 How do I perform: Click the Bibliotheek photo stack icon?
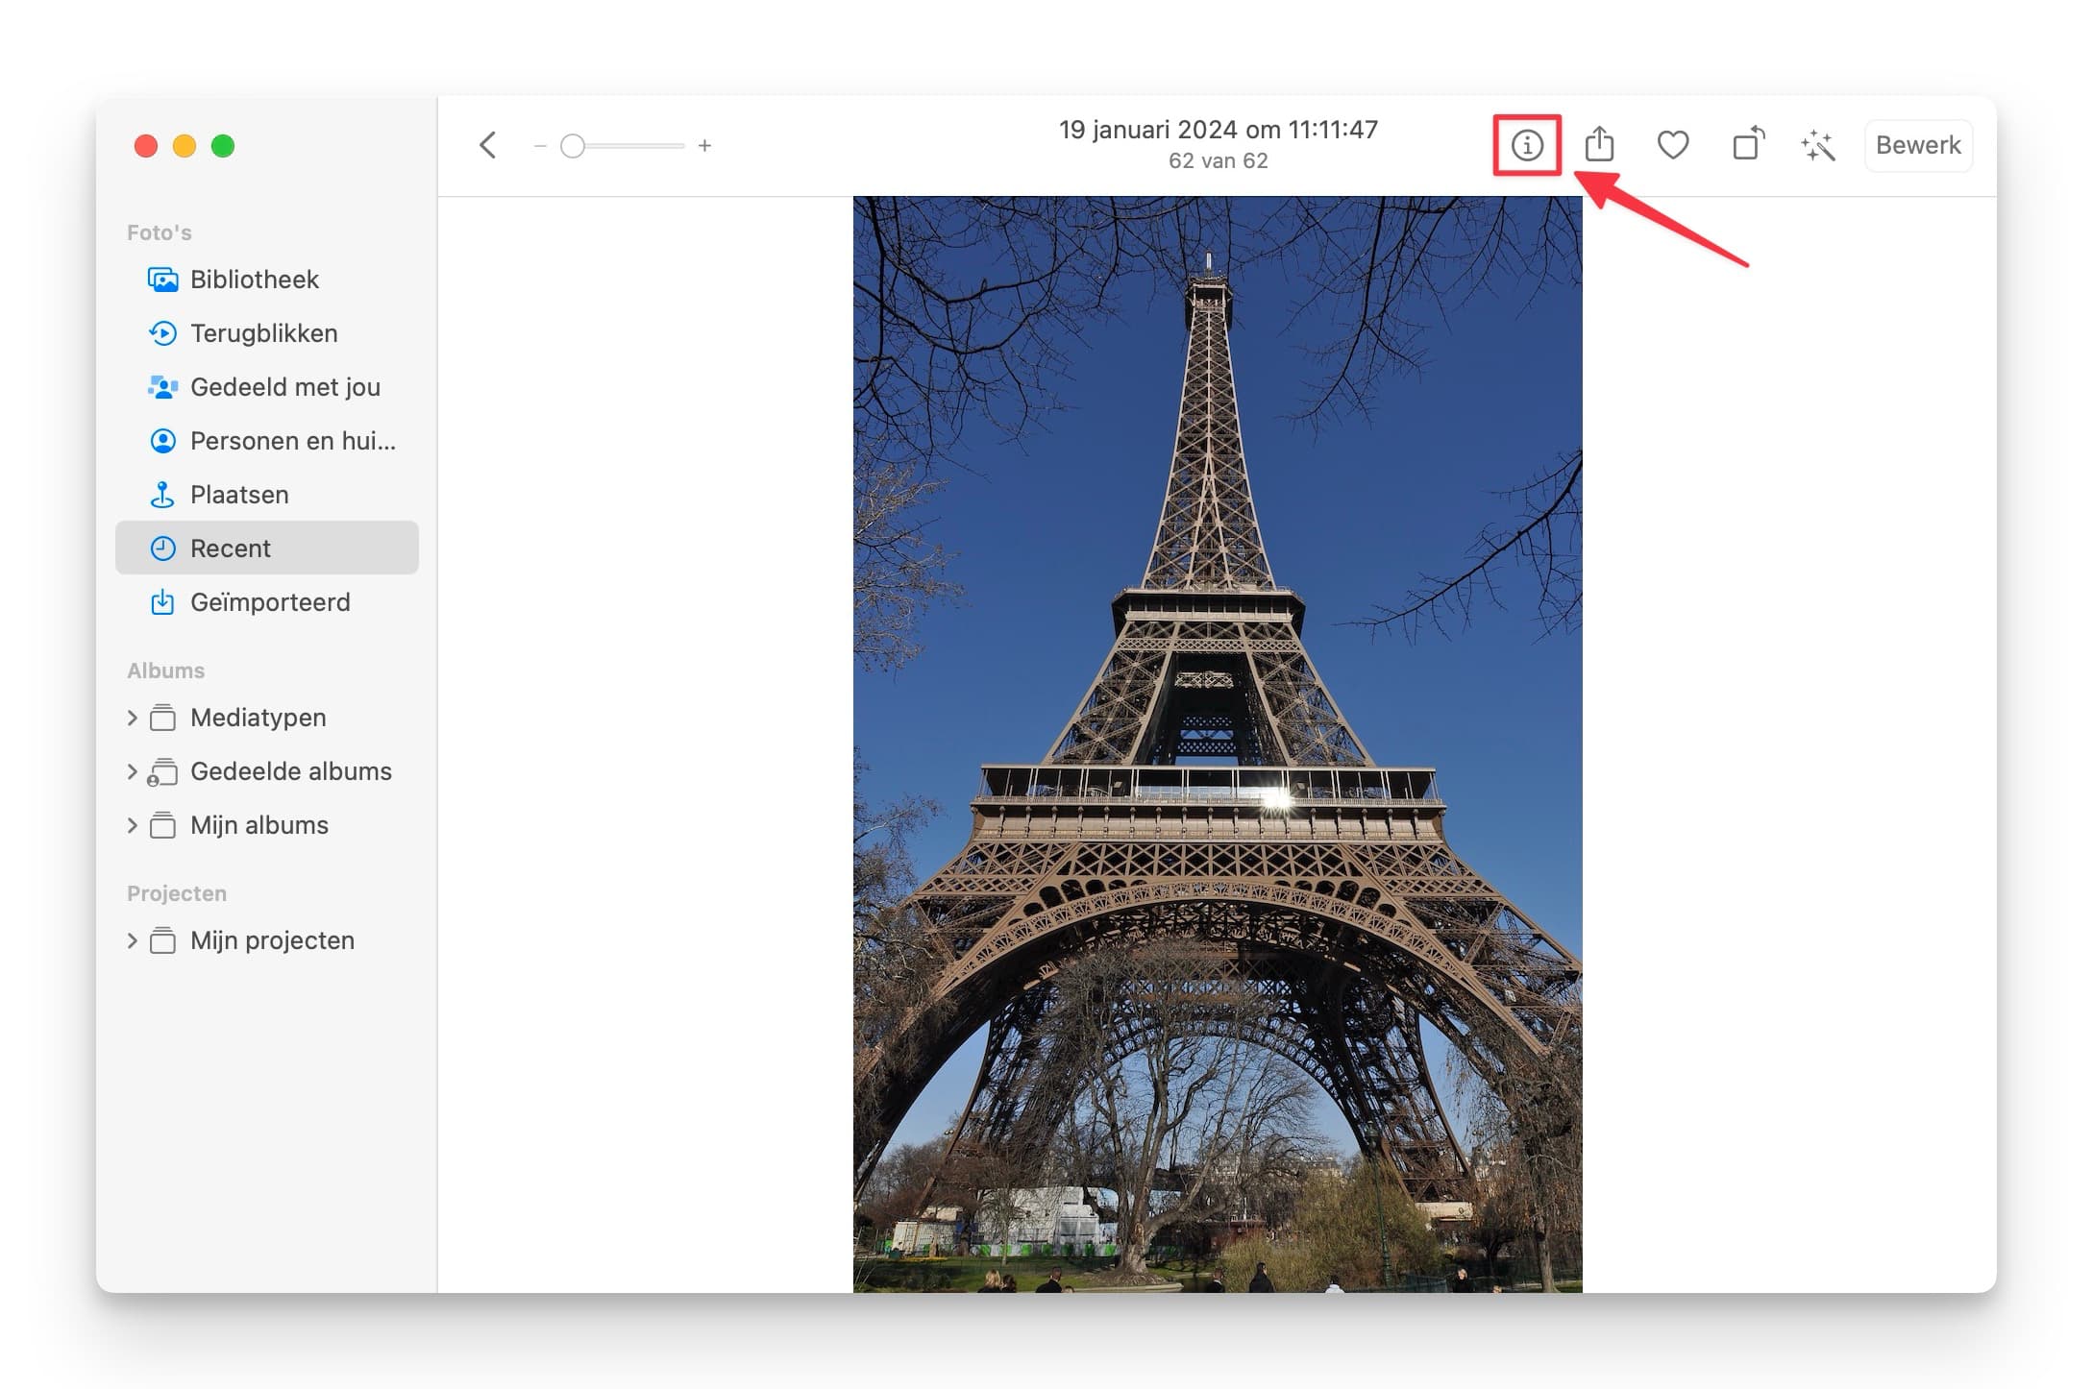162,280
